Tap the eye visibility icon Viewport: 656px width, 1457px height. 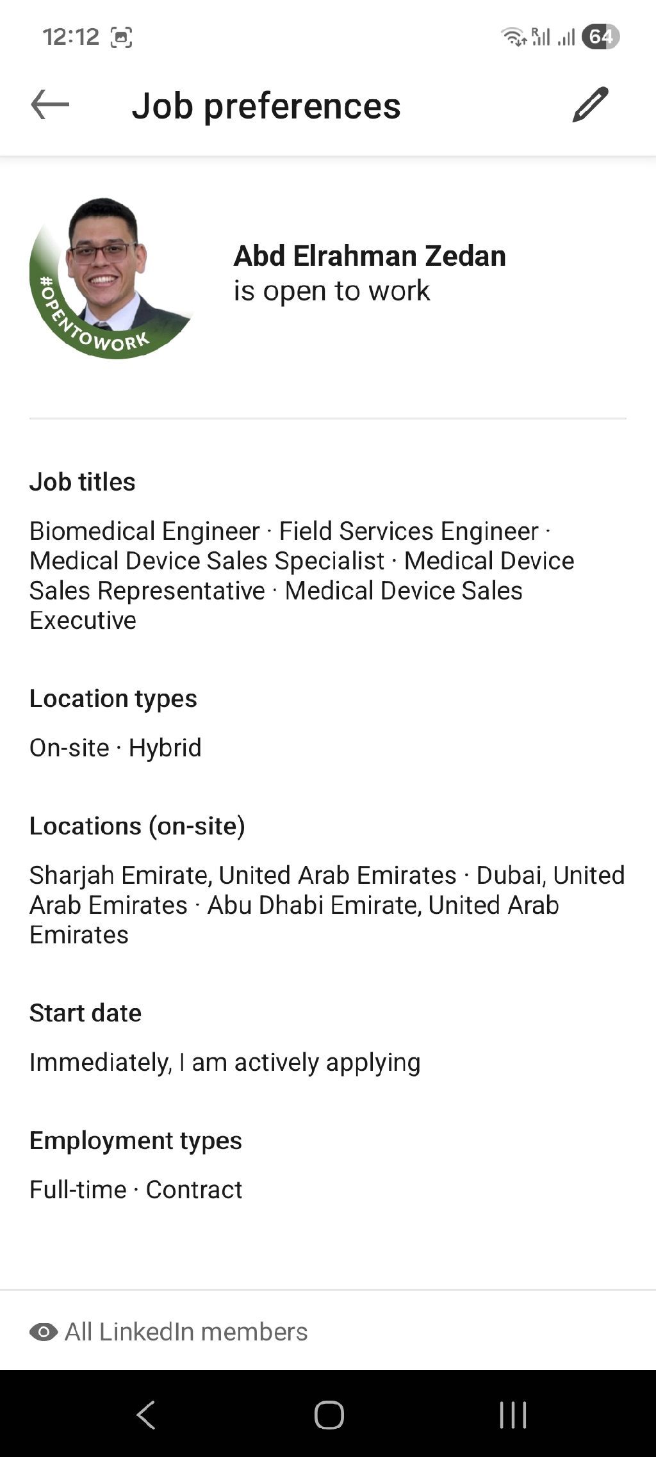pyautogui.click(x=44, y=1333)
